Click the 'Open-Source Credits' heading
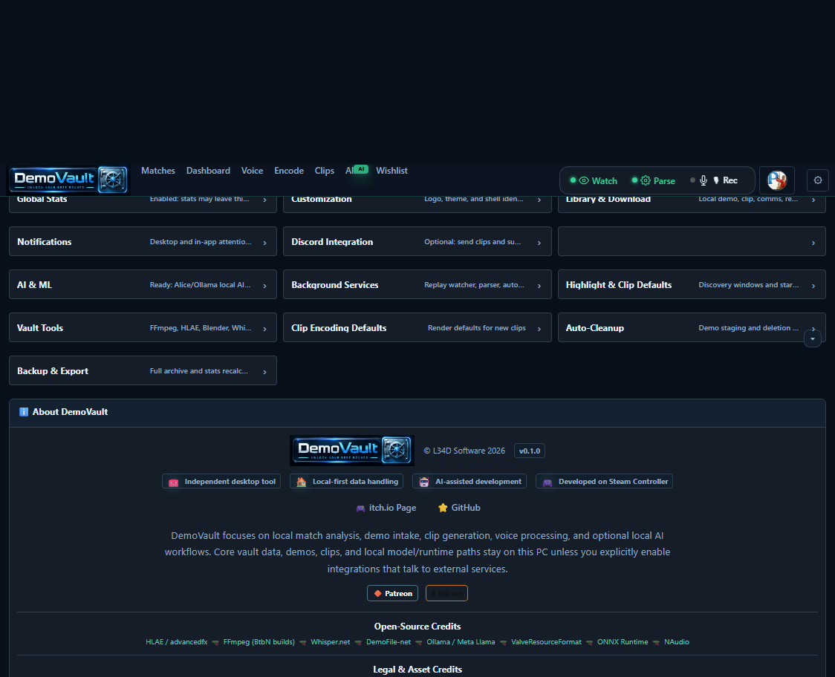 pyautogui.click(x=417, y=627)
